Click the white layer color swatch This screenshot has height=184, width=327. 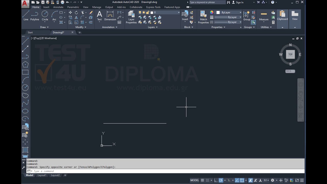coord(152,13)
